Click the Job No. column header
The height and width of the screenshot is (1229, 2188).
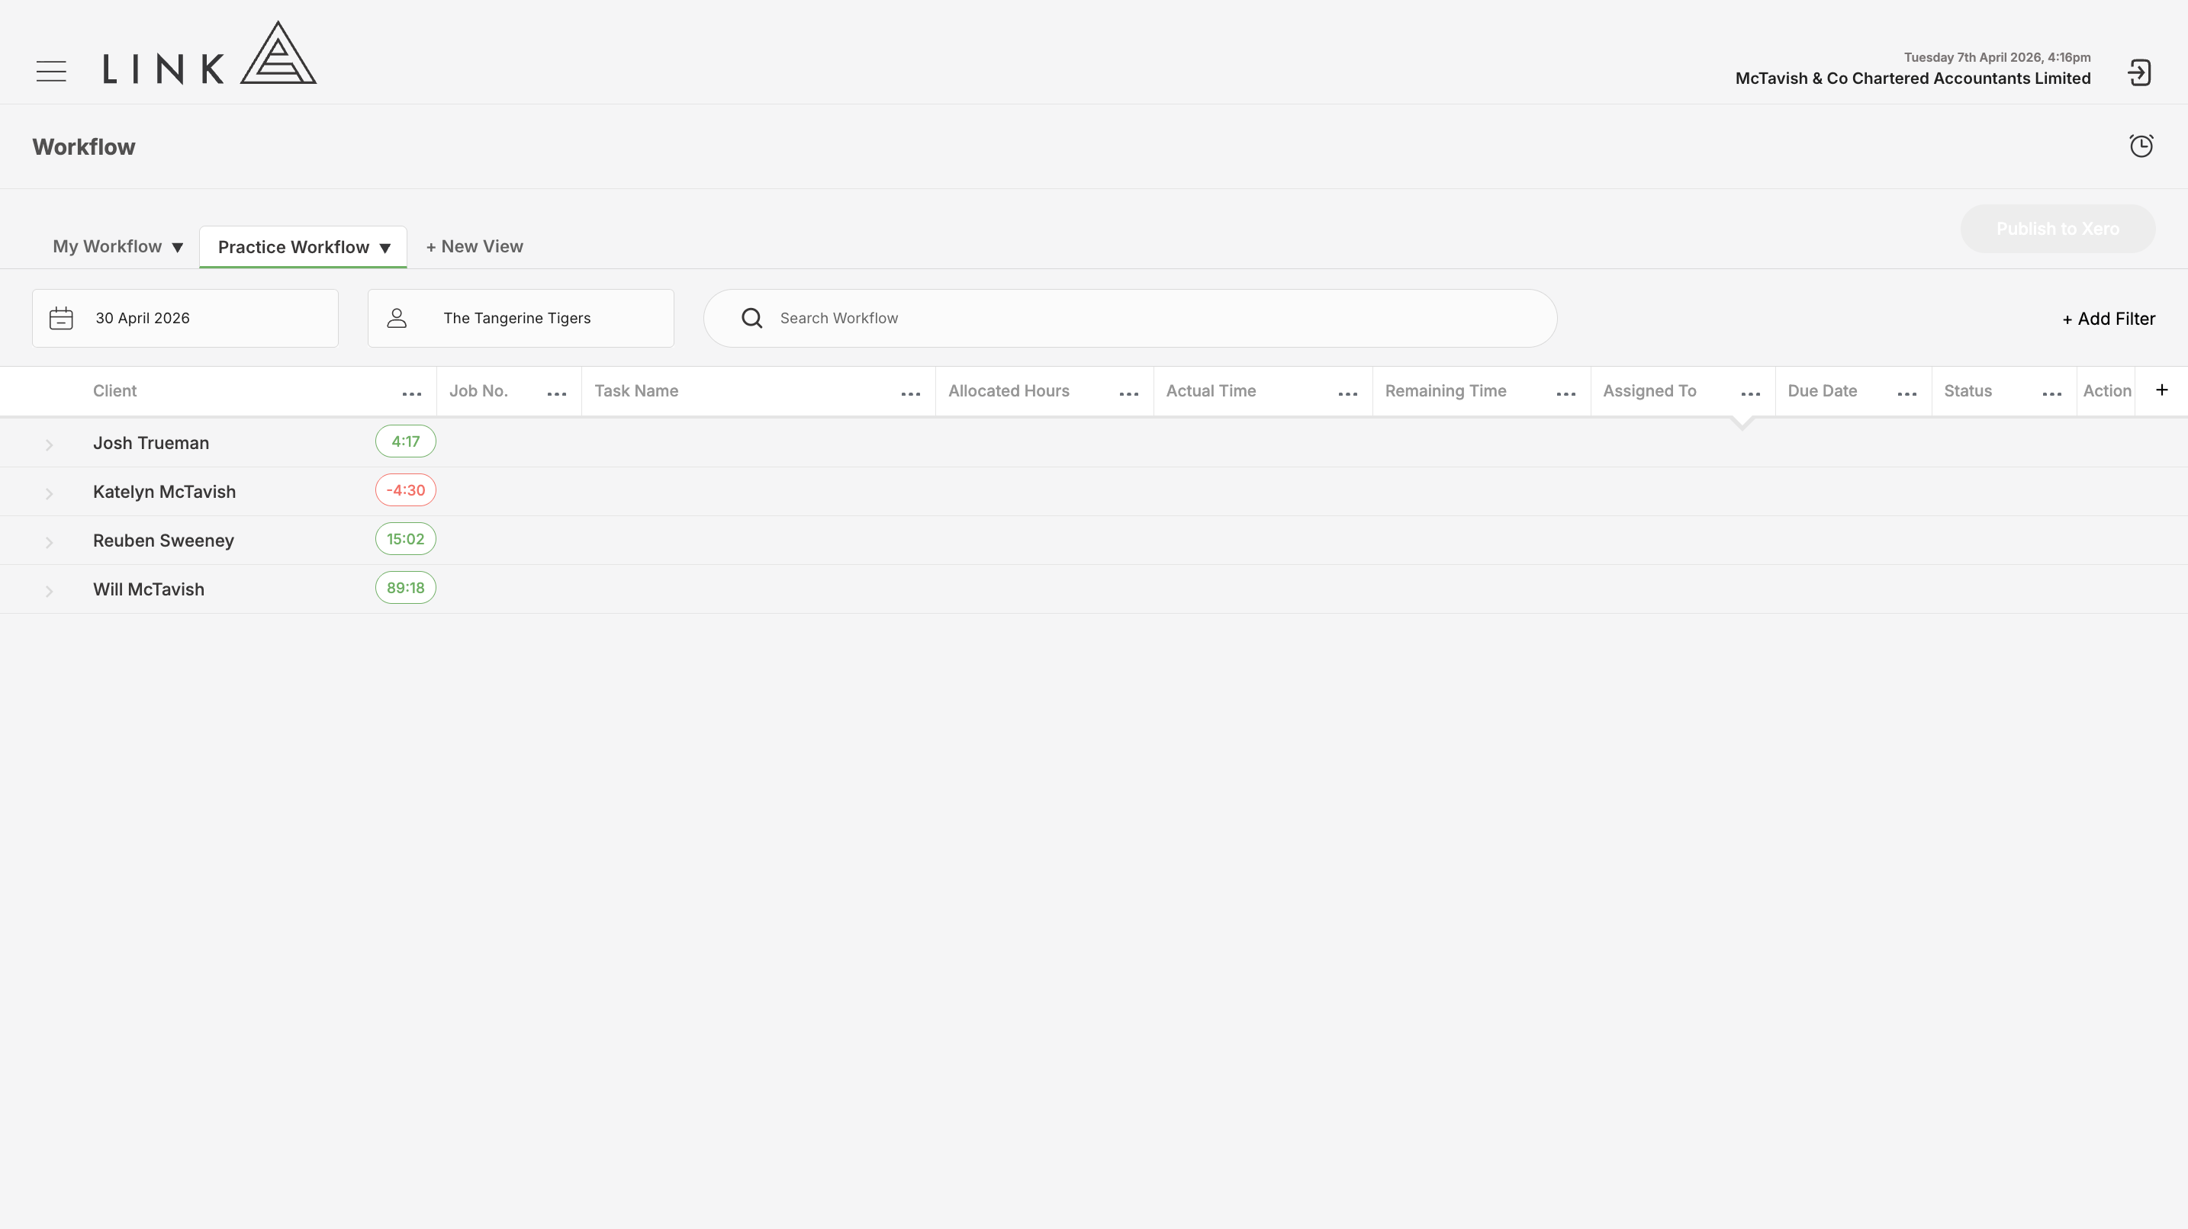pos(478,391)
